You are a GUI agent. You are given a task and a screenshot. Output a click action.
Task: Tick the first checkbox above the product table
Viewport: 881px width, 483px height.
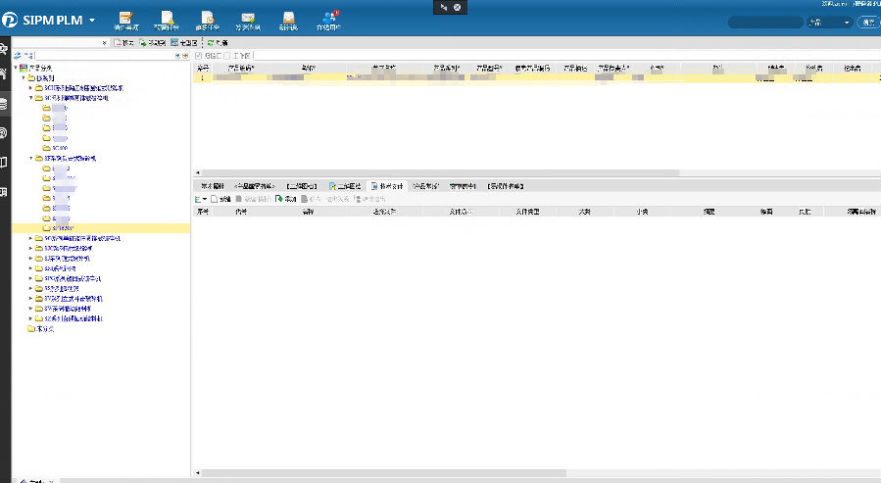(x=197, y=56)
